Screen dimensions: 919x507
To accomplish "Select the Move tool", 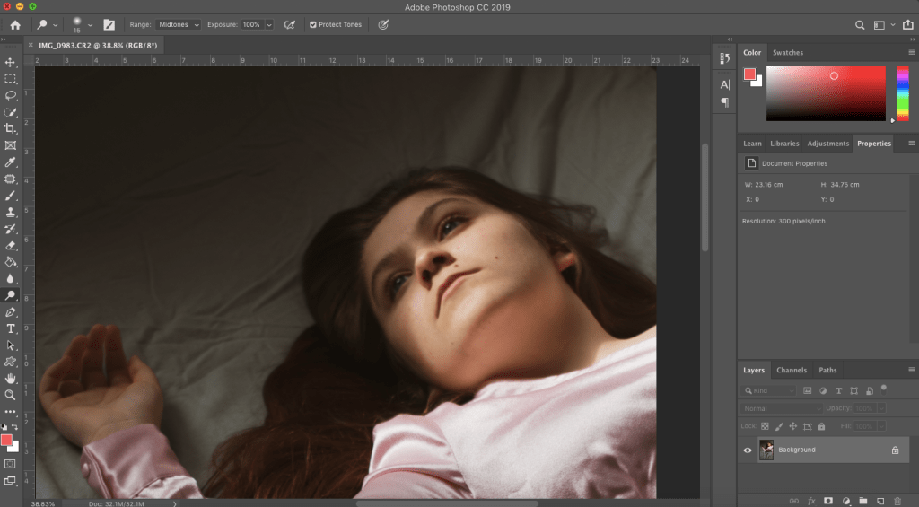I will (11, 62).
